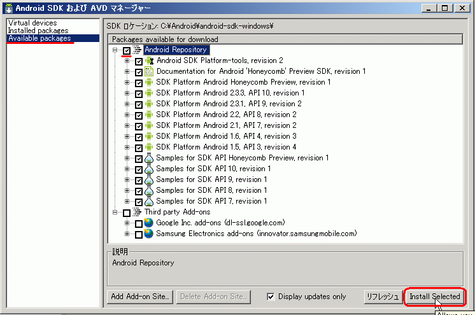Uncheck SDK Platform Android 1.5 checkbox
The height and width of the screenshot is (315, 475).
click(139, 148)
